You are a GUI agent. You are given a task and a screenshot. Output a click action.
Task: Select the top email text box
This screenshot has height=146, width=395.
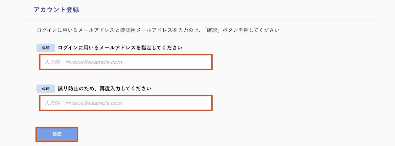point(126,62)
